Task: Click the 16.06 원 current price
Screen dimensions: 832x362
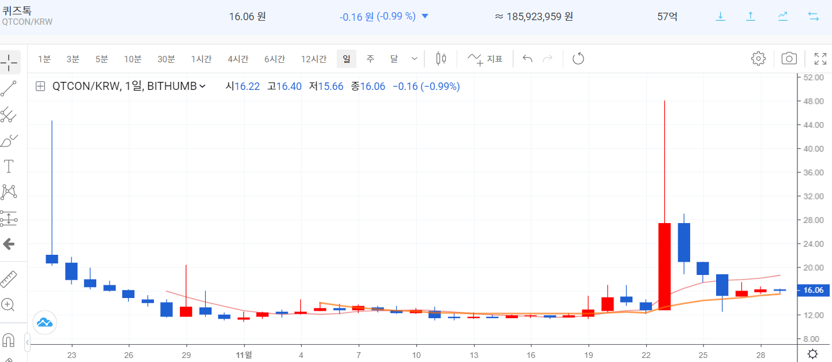Action: 247,17
